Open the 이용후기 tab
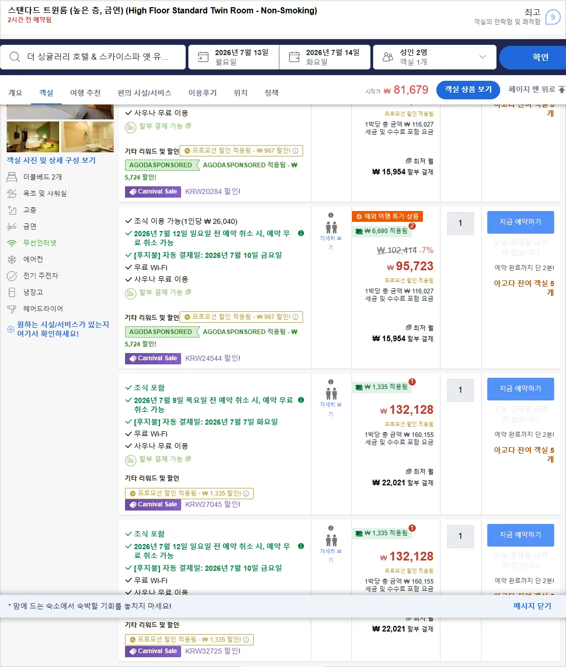 (203, 93)
